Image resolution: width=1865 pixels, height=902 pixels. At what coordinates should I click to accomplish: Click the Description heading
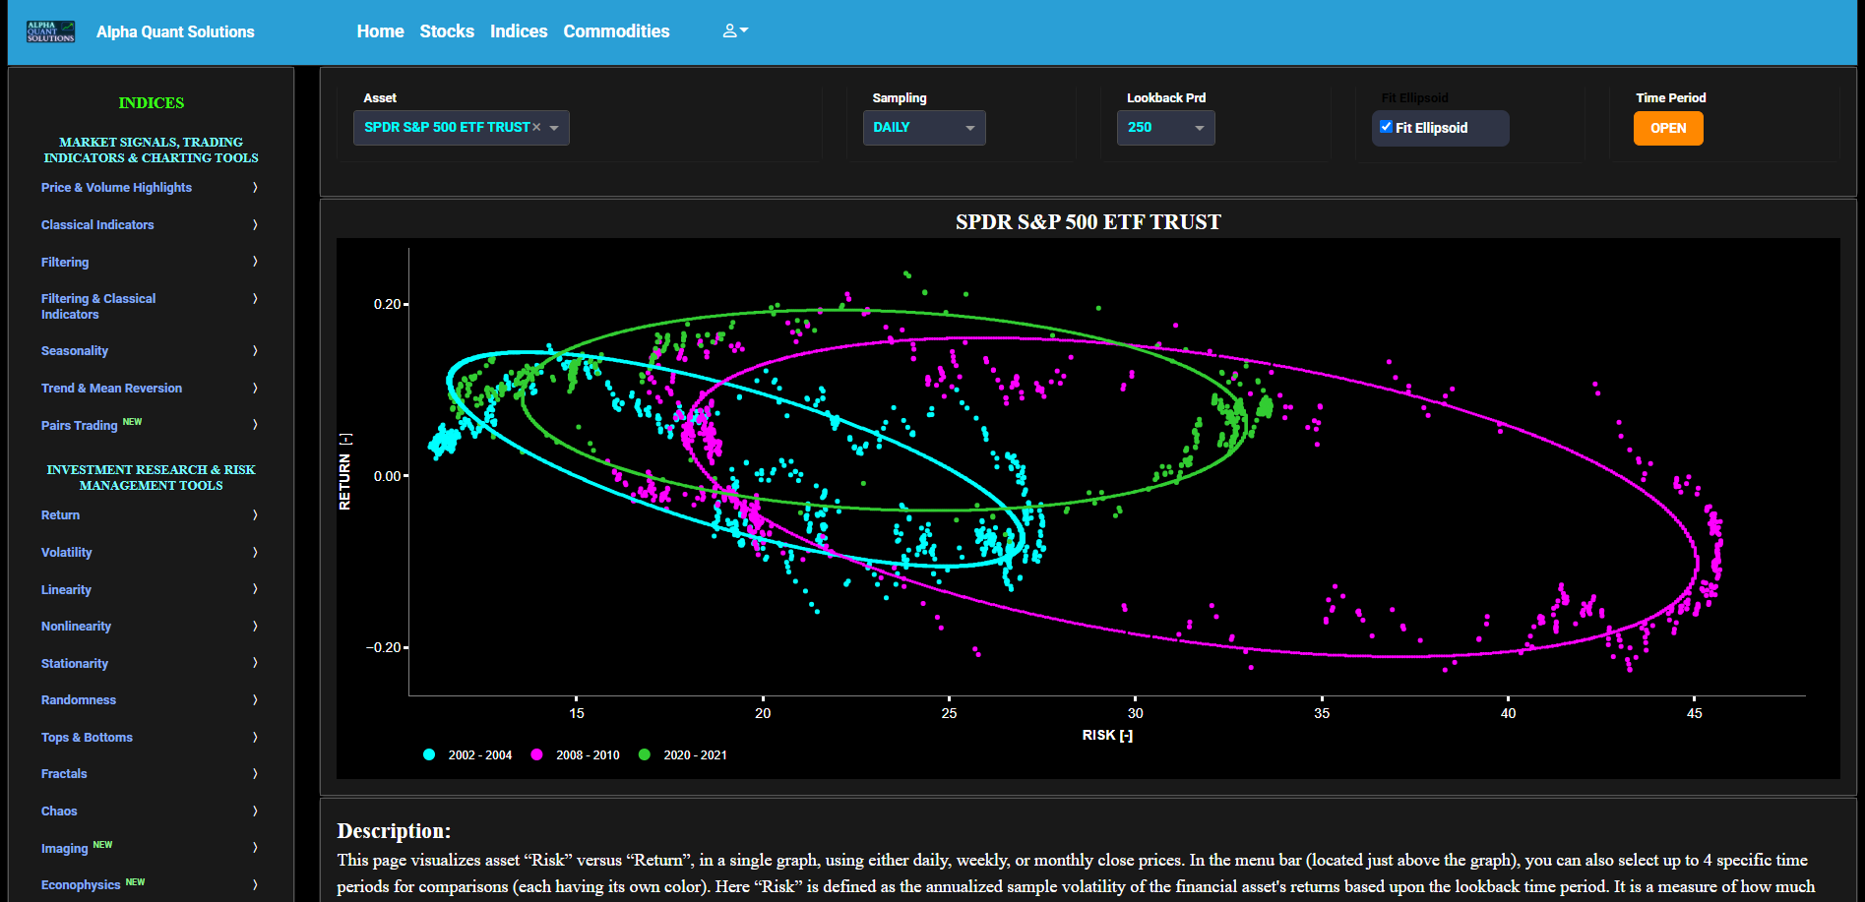click(x=394, y=831)
